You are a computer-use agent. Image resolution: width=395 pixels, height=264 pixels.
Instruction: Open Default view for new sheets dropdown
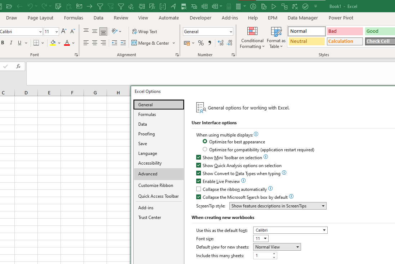[x=277, y=247]
